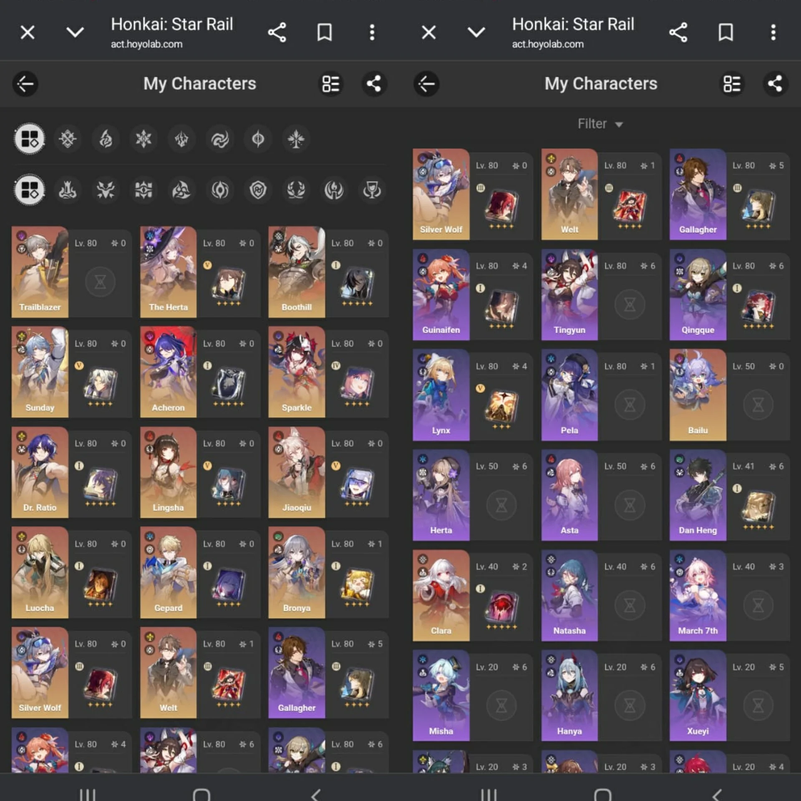Filter characters by Imaginary element

click(296, 139)
